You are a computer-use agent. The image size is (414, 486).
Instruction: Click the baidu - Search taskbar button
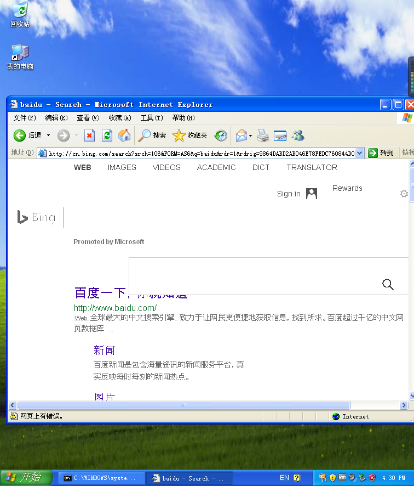click(x=189, y=478)
